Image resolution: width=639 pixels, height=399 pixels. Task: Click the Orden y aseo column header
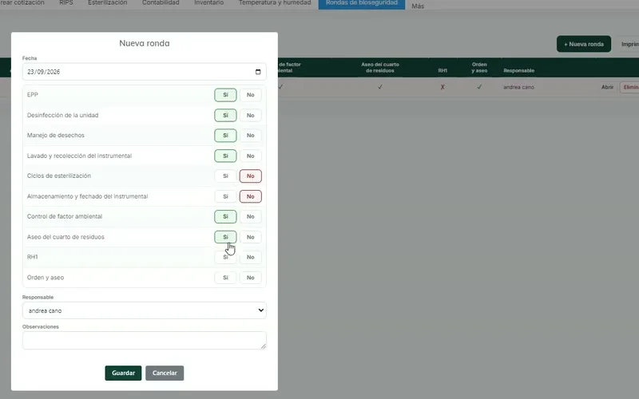click(479, 68)
